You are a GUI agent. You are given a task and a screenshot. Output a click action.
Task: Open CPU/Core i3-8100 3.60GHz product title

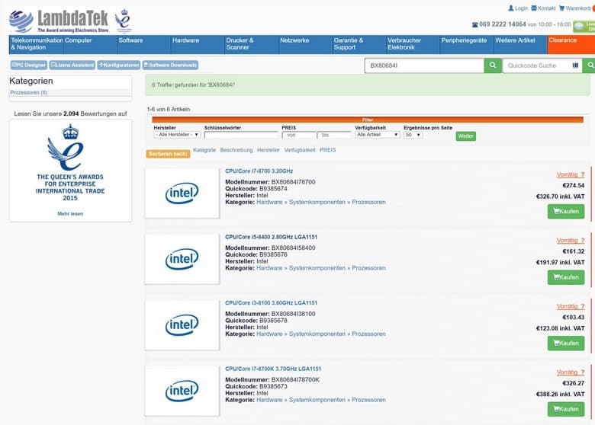271,303
